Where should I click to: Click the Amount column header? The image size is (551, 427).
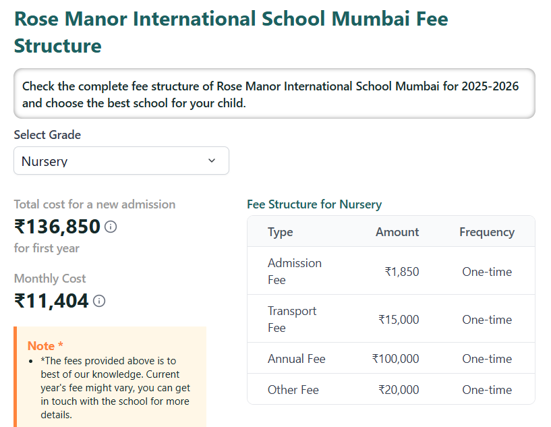(397, 231)
